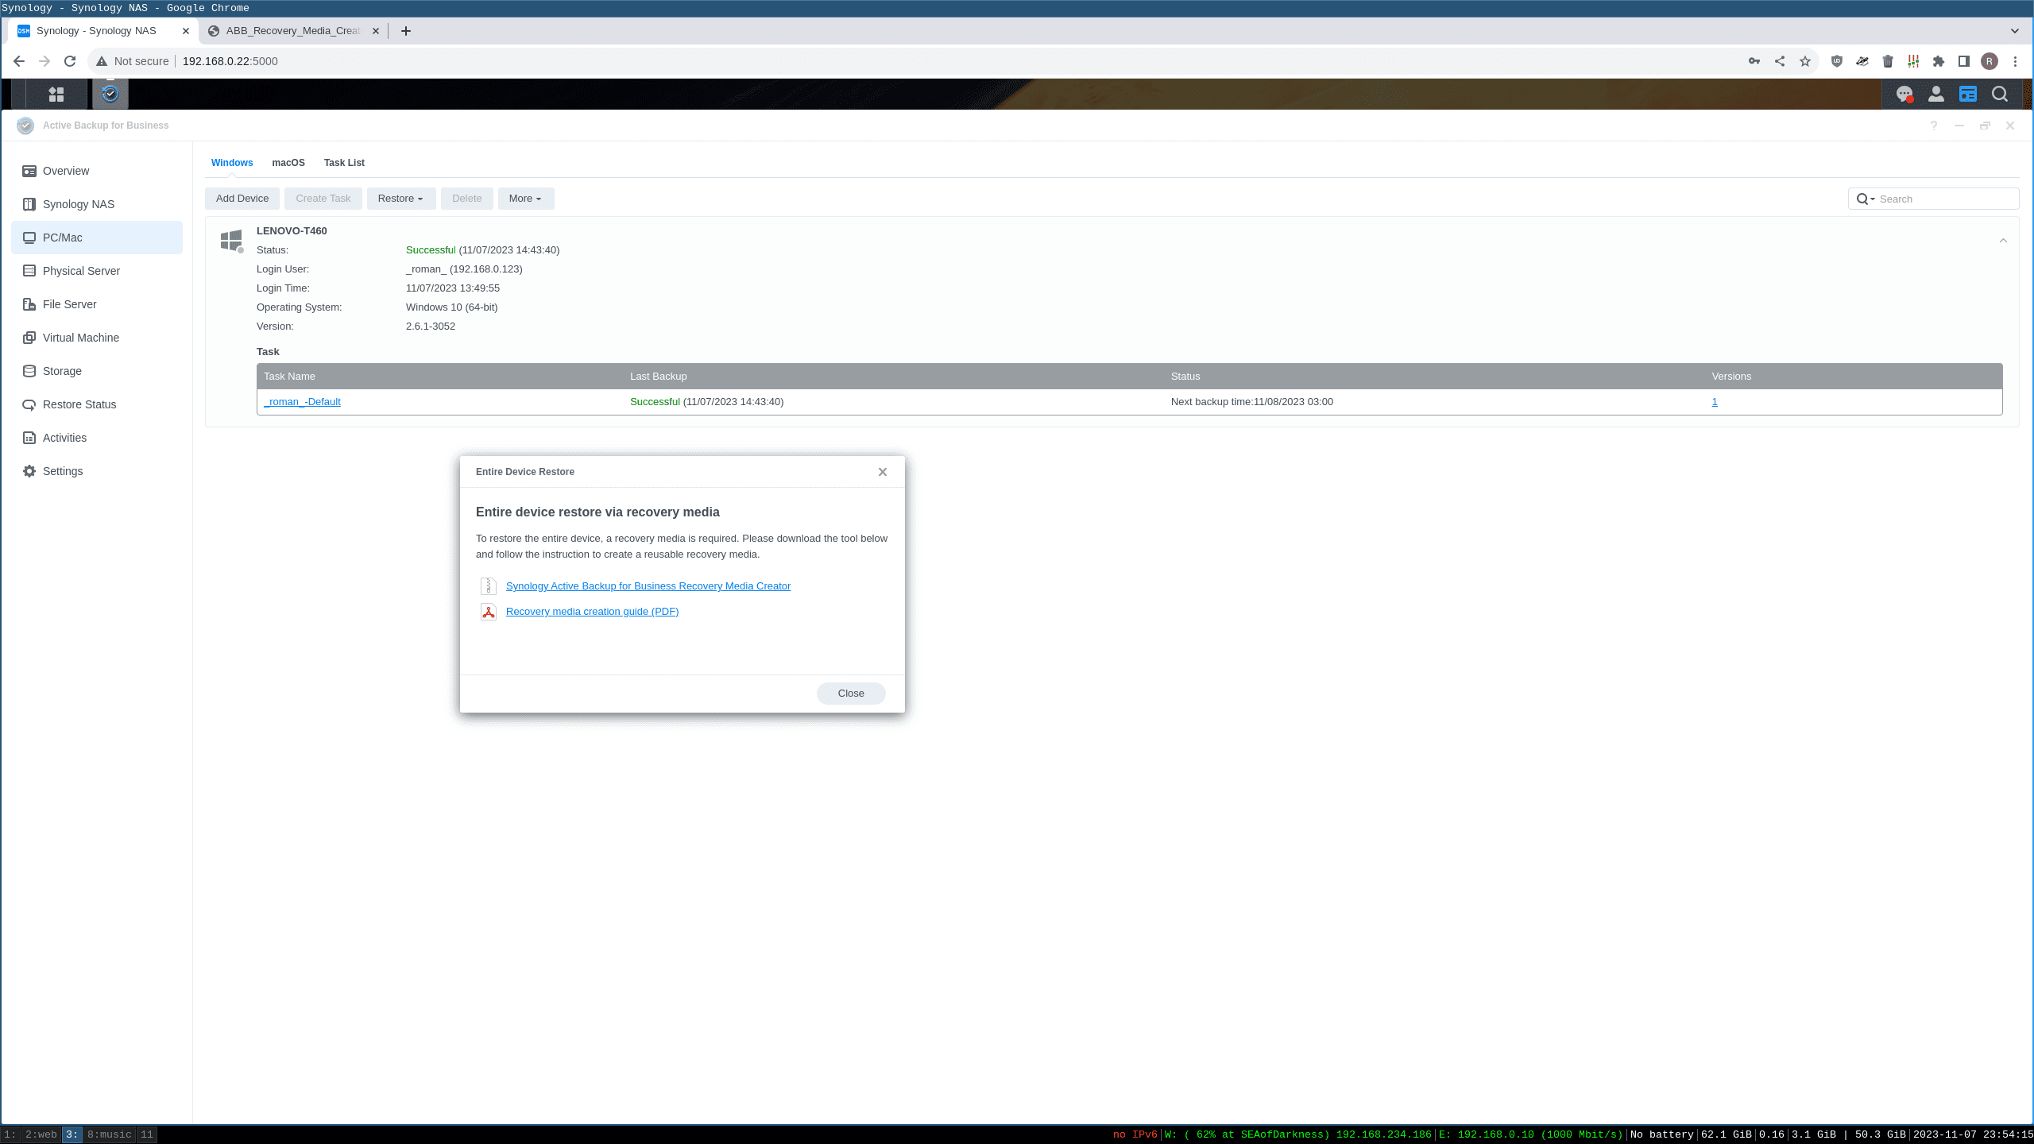Open the Chrome three-dot menu
2034x1144 pixels.
(x=2015, y=61)
